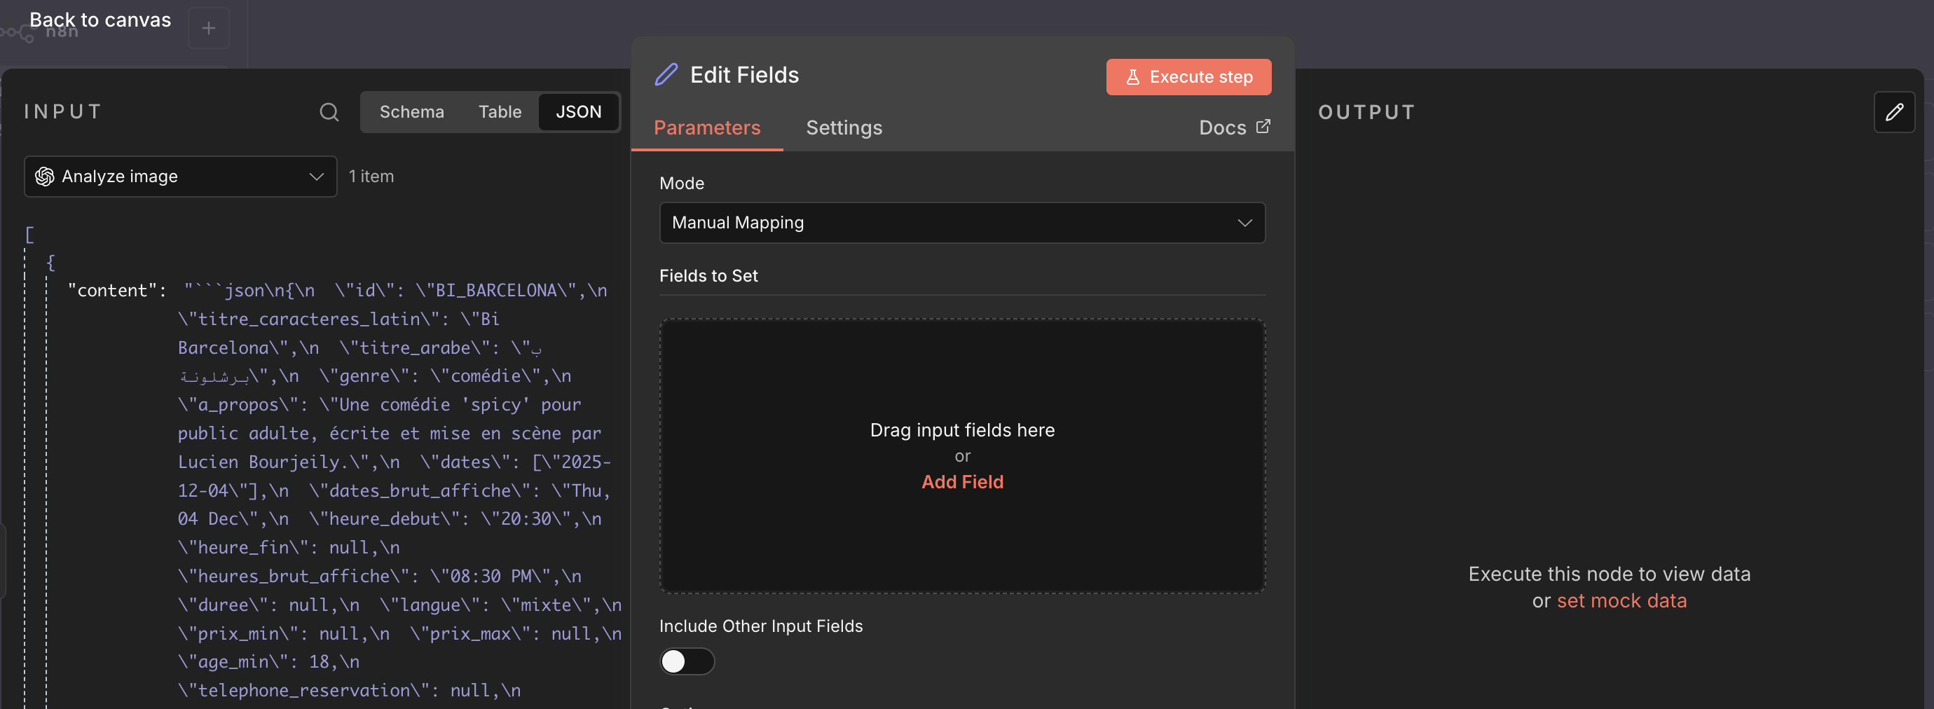Select the Schema view tab
Viewport: 1934px width, 709px height.
[411, 112]
